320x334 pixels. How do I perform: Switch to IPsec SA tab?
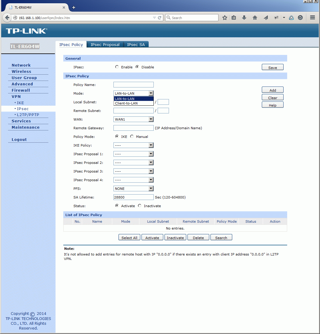(x=136, y=44)
